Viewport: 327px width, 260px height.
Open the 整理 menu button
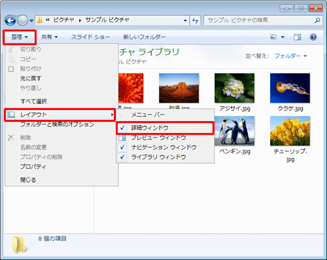[x=20, y=37]
